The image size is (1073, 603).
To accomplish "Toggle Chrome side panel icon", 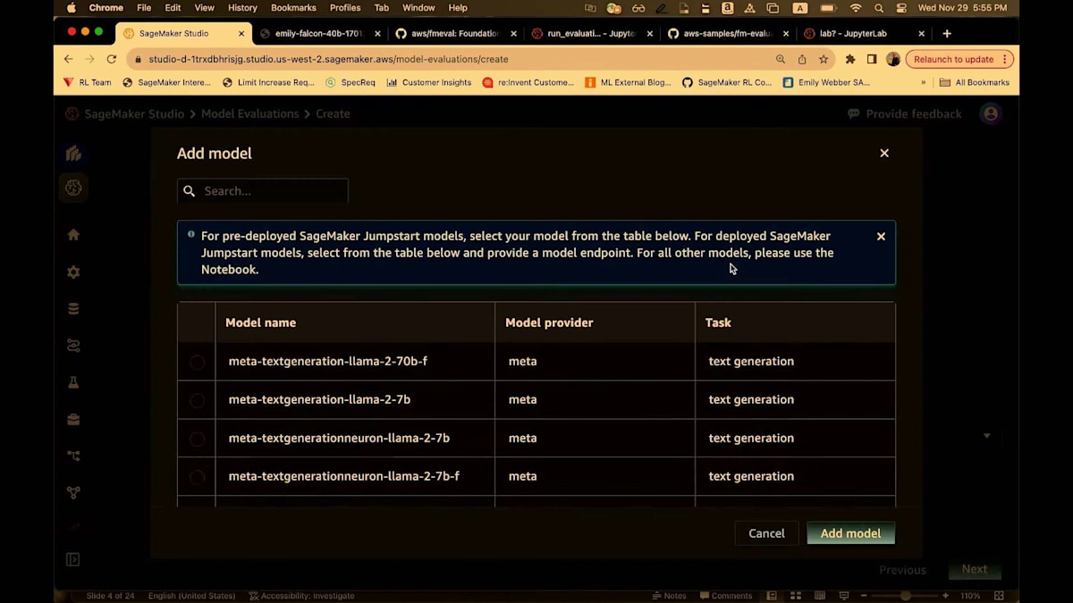I will click(x=872, y=59).
